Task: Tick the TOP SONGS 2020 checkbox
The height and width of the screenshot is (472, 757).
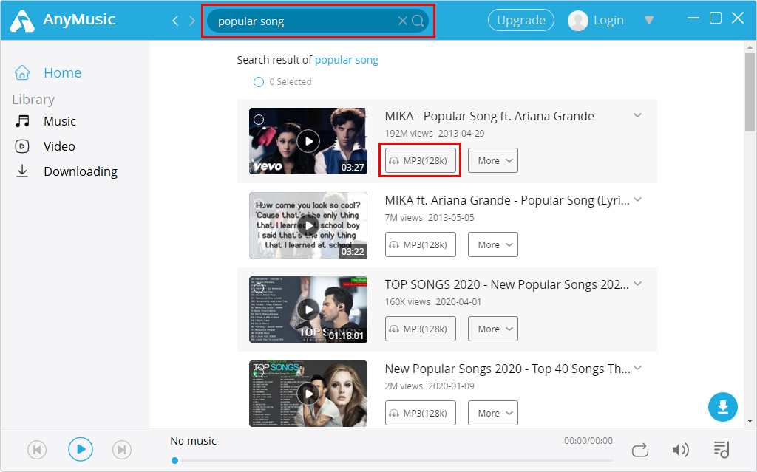Action: tap(259, 287)
